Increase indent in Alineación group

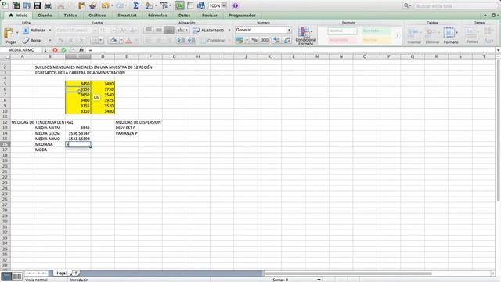[191, 40]
